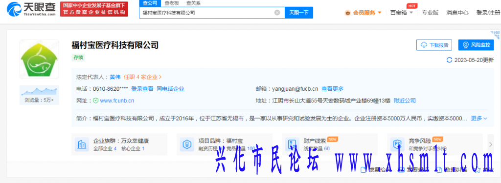The image size is (501, 183).
Task: Click email yangjuan@fucb.cn text
Action: point(295,89)
